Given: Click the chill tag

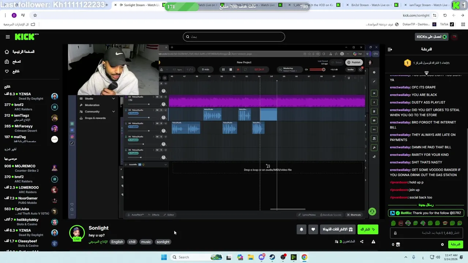Looking at the screenshot, I should (x=132, y=242).
